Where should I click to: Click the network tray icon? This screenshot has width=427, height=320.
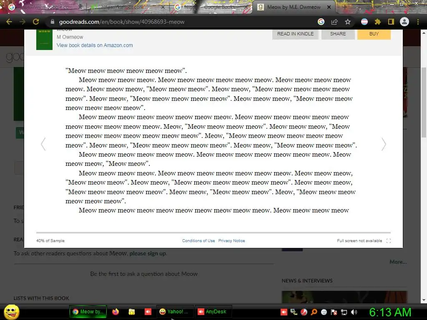tap(344, 312)
